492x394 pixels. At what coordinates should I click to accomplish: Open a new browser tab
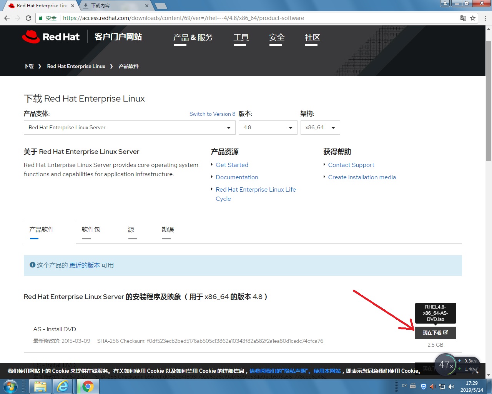pyautogui.click(x=161, y=6)
